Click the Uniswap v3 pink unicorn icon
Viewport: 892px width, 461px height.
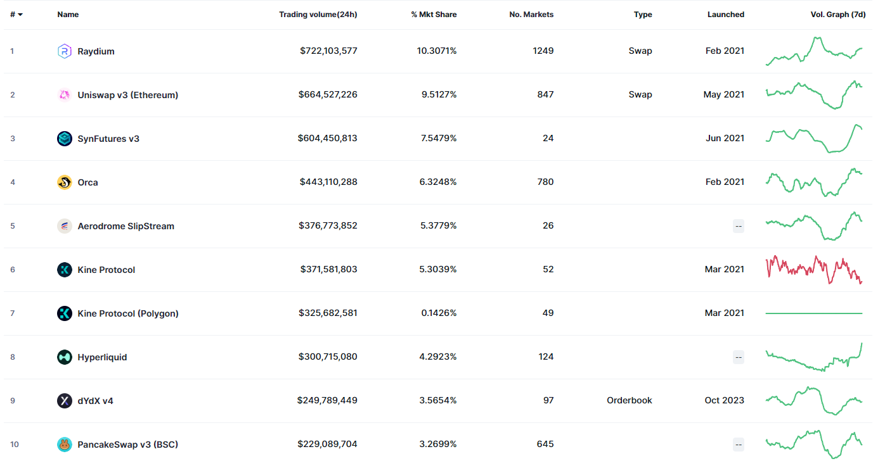pos(65,95)
